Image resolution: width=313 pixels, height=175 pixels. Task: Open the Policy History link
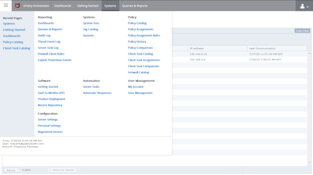point(137,42)
